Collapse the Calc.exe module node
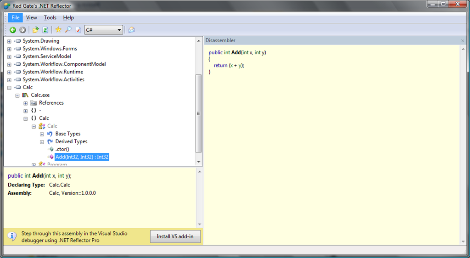The image size is (470, 258). click(x=17, y=95)
